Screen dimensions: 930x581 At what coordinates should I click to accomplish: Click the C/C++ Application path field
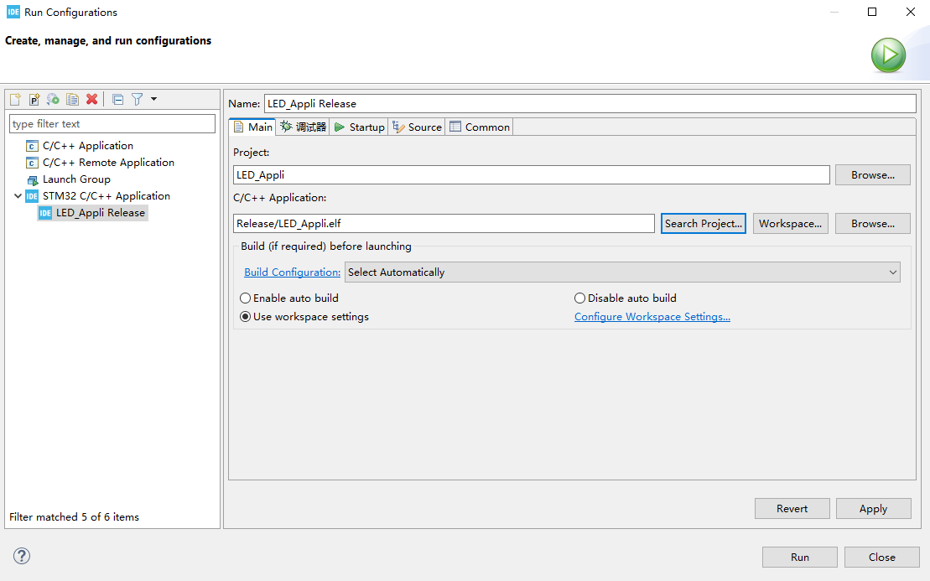pyautogui.click(x=444, y=224)
